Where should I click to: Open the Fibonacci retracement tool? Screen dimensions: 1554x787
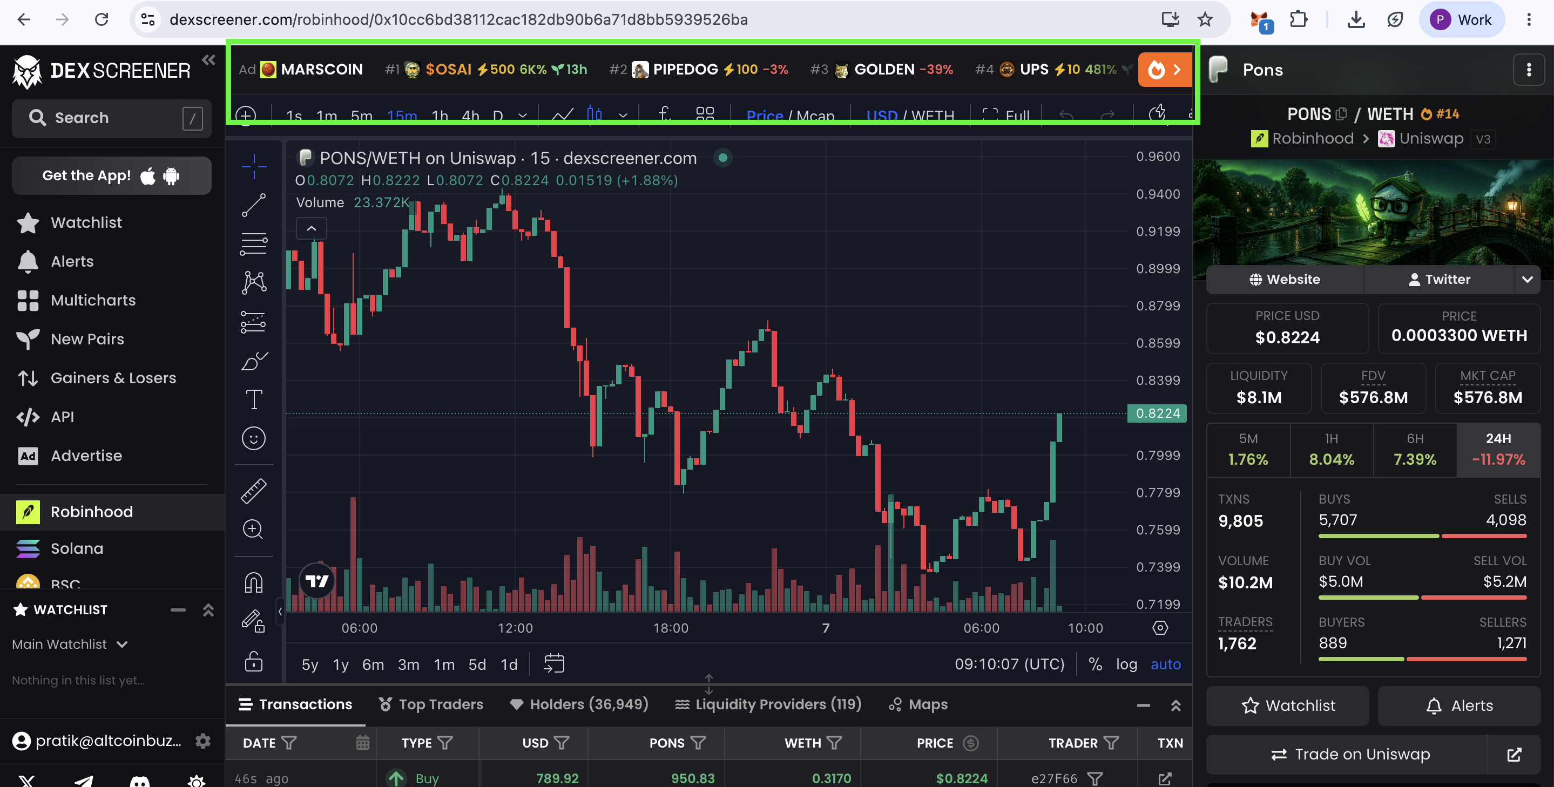(x=254, y=243)
